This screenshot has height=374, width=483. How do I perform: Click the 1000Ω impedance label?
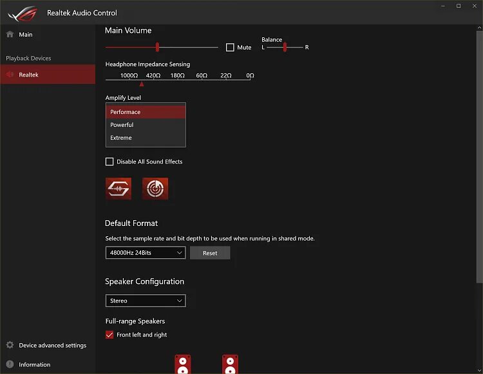[x=129, y=75]
